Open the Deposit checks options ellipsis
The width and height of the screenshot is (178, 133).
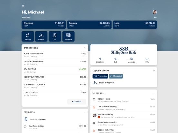tap(154, 71)
